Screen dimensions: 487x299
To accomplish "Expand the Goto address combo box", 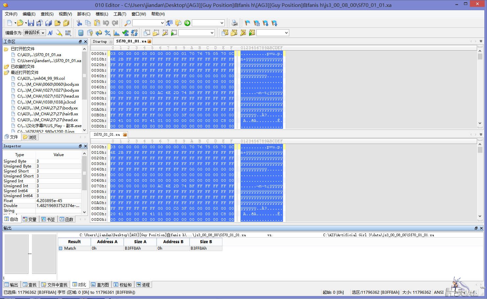I will pos(222,23).
